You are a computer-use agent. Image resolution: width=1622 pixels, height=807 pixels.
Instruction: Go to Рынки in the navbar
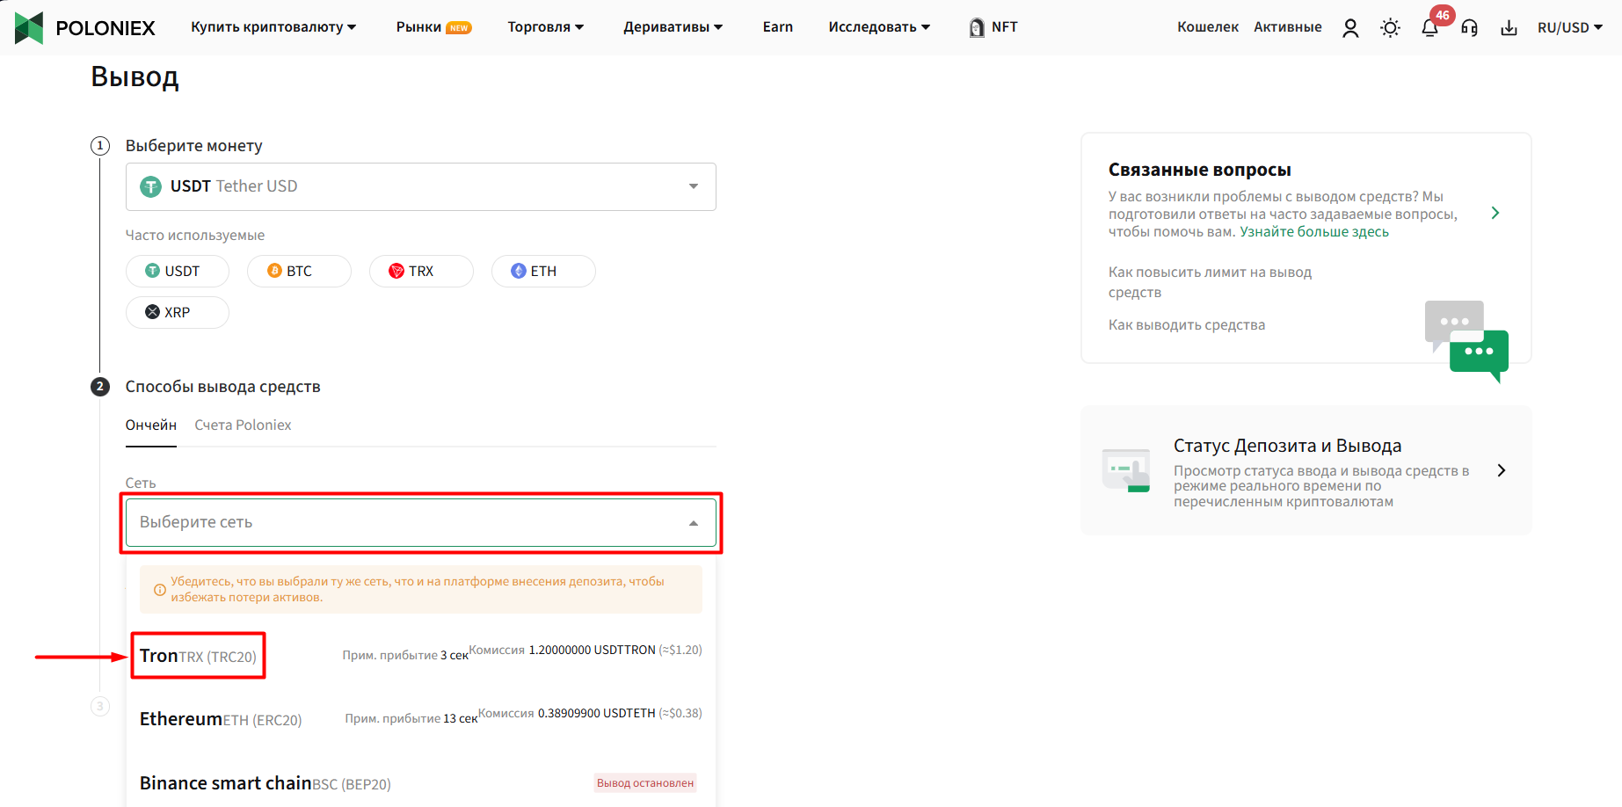[418, 27]
